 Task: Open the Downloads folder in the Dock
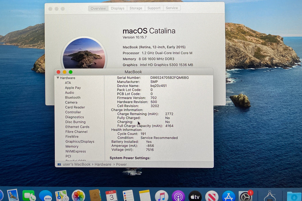[x=294, y=197]
